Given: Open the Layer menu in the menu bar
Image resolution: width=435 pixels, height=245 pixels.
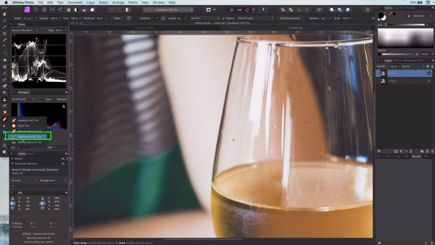Looking at the screenshot, I should point(91,2).
